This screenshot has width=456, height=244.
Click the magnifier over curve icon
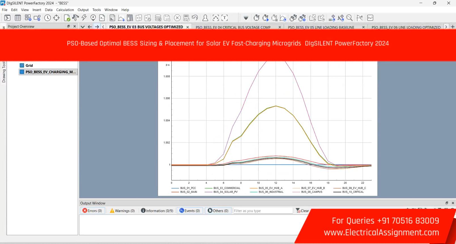(x=350, y=18)
